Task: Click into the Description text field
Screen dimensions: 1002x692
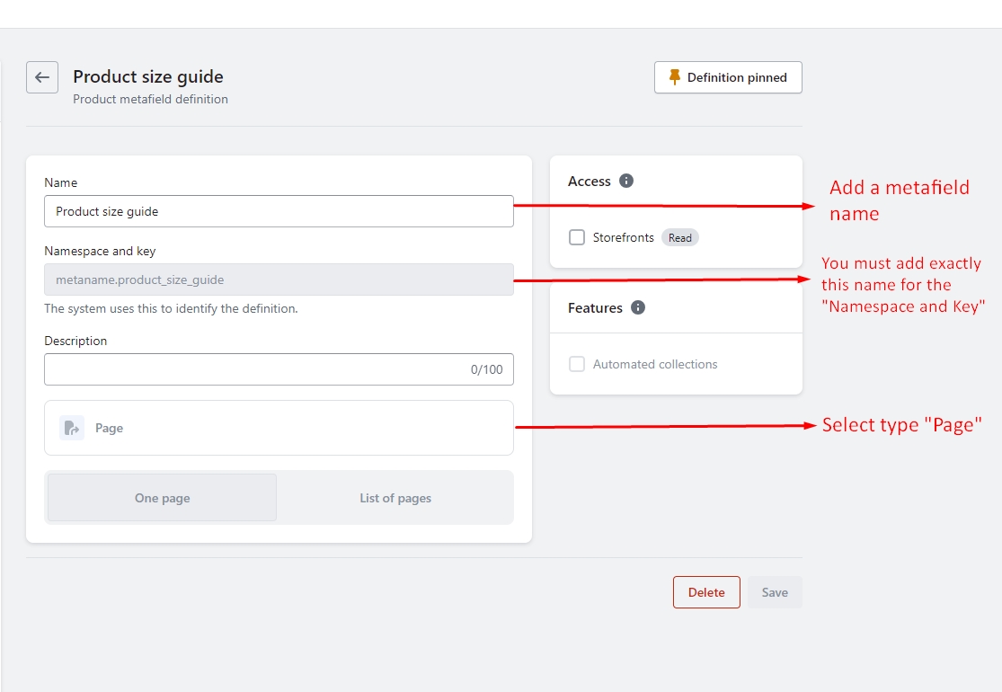Action: point(252,369)
